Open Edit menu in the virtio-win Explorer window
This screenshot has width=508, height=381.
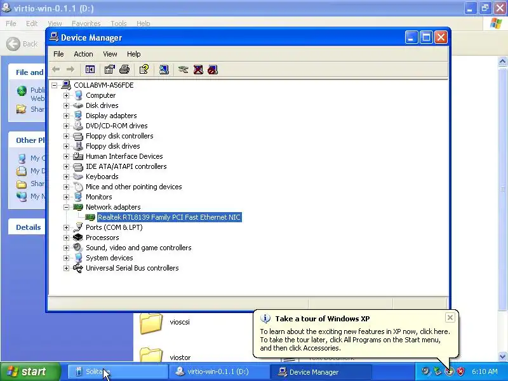click(32, 23)
